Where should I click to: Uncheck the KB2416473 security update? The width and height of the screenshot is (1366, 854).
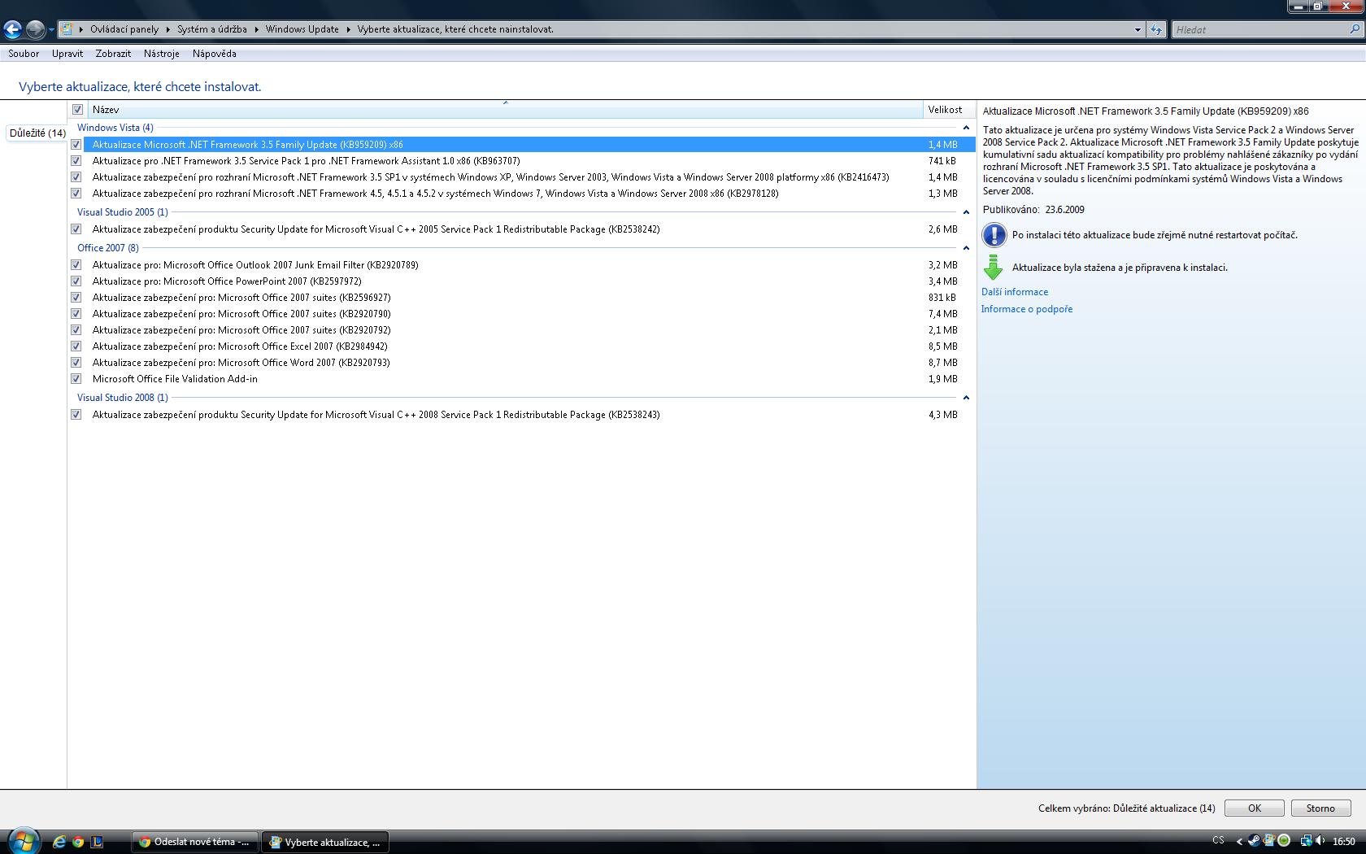[x=76, y=177]
